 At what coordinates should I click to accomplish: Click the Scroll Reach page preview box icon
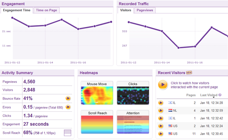click(67, 133)
